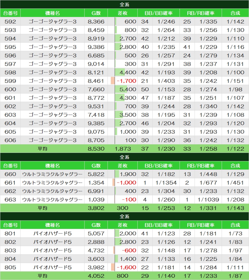This screenshot has height=280, width=249.
Task: Select the red -100 value for machine 663
Action: (129, 200)
